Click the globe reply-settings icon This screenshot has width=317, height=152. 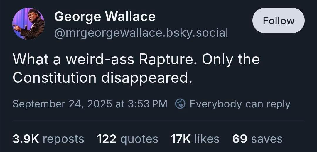coord(180,104)
